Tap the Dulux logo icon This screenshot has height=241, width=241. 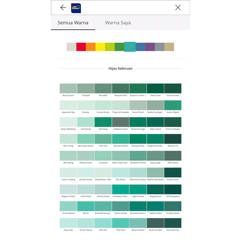point(76,8)
